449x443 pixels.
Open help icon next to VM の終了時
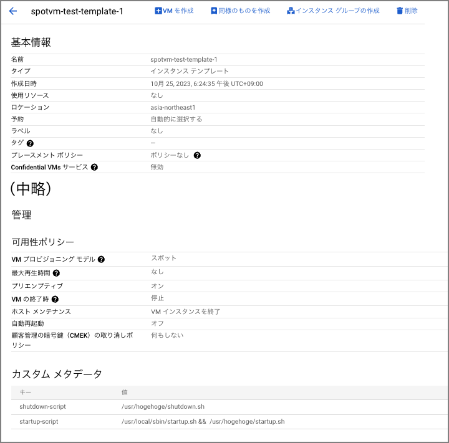click(x=56, y=299)
